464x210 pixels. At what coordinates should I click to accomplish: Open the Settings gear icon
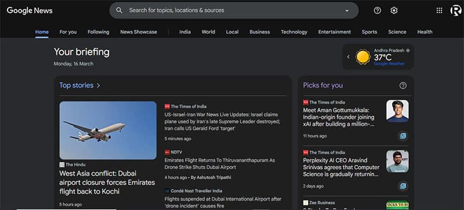pyautogui.click(x=394, y=10)
